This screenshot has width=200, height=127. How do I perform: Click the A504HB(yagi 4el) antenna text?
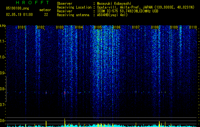(x=112, y=15)
